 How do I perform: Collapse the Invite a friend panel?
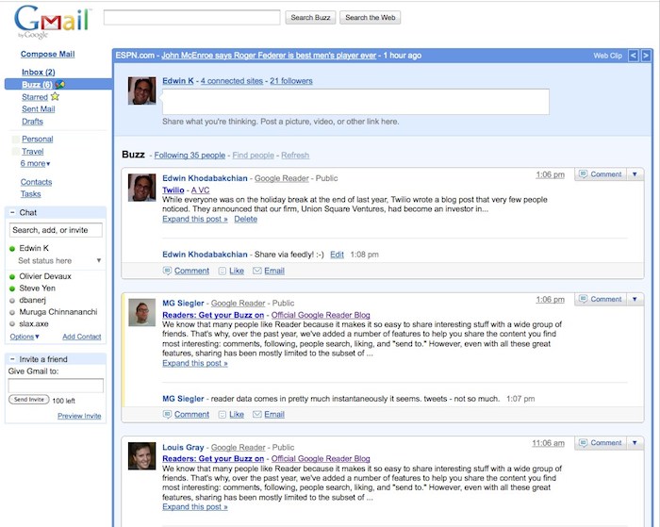click(x=10, y=359)
